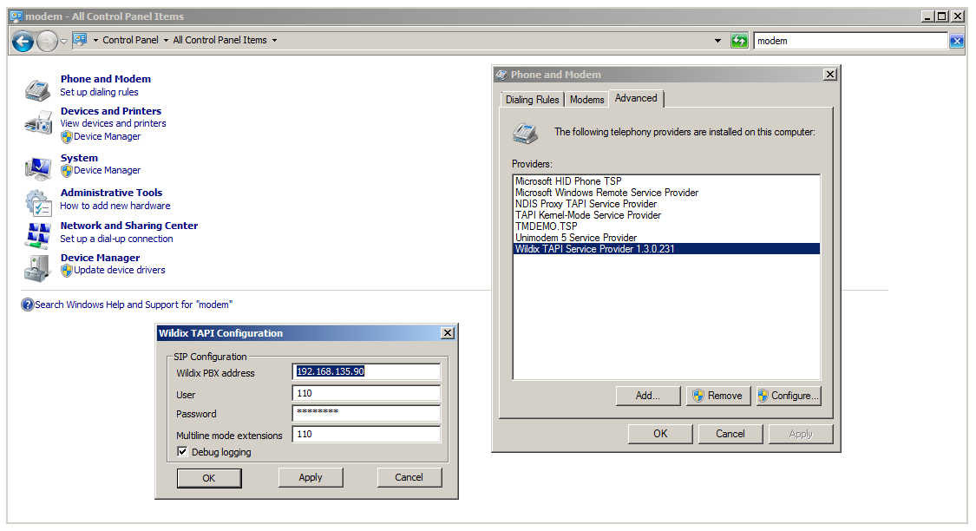976x531 pixels.
Task: Switch to the Dialing Rules tab
Action: [532, 100]
